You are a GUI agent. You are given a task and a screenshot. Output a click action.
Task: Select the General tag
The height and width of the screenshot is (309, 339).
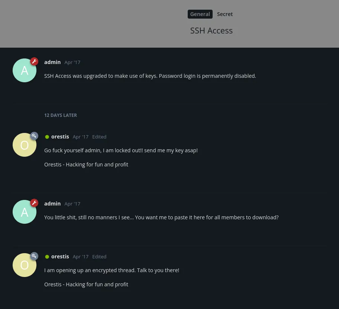(x=200, y=14)
